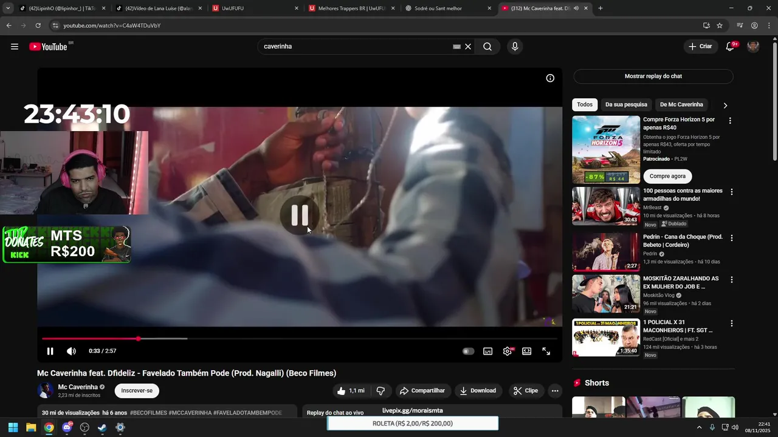
Task: Bookmark the page with the star
Action: click(720, 25)
